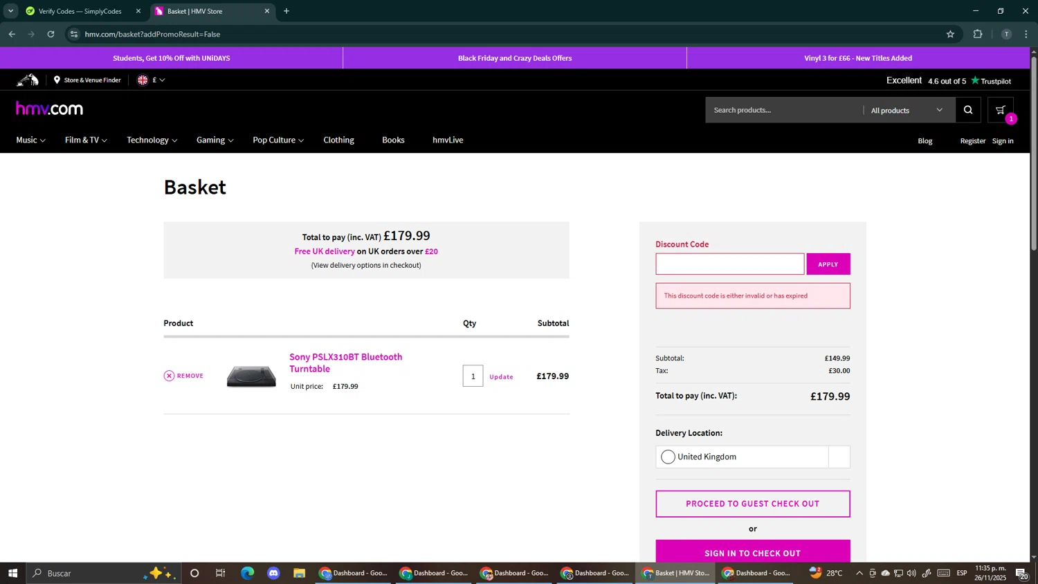The height and width of the screenshot is (584, 1038).
Task: Click the Free UK delivery link
Action: (x=325, y=251)
